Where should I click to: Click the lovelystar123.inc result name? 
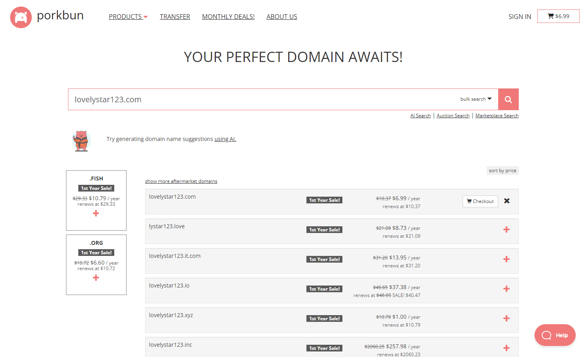[171, 345]
